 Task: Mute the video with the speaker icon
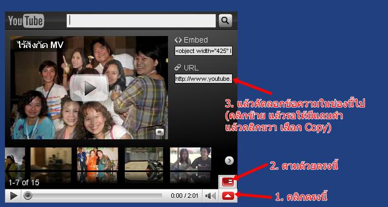(210, 196)
